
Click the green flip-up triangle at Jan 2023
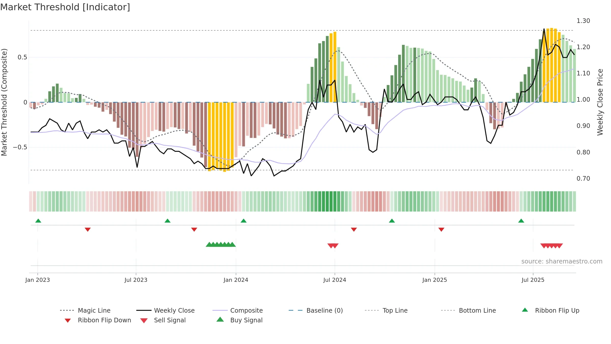pyautogui.click(x=38, y=221)
